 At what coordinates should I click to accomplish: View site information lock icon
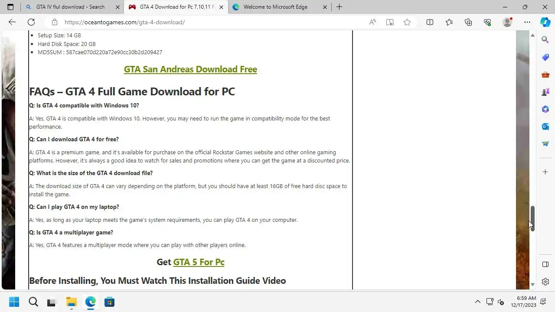pyautogui.click(x=54, y=22)
